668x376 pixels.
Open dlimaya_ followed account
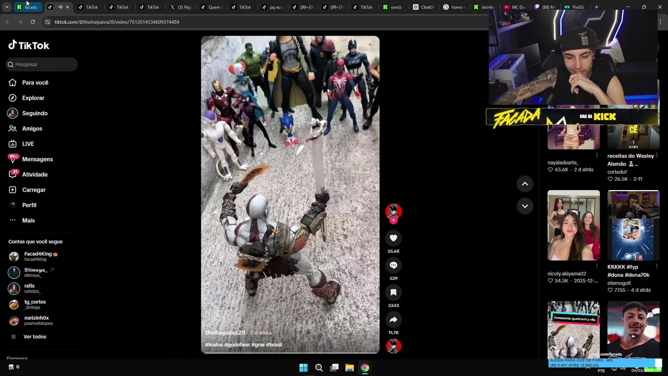point(32,272)
